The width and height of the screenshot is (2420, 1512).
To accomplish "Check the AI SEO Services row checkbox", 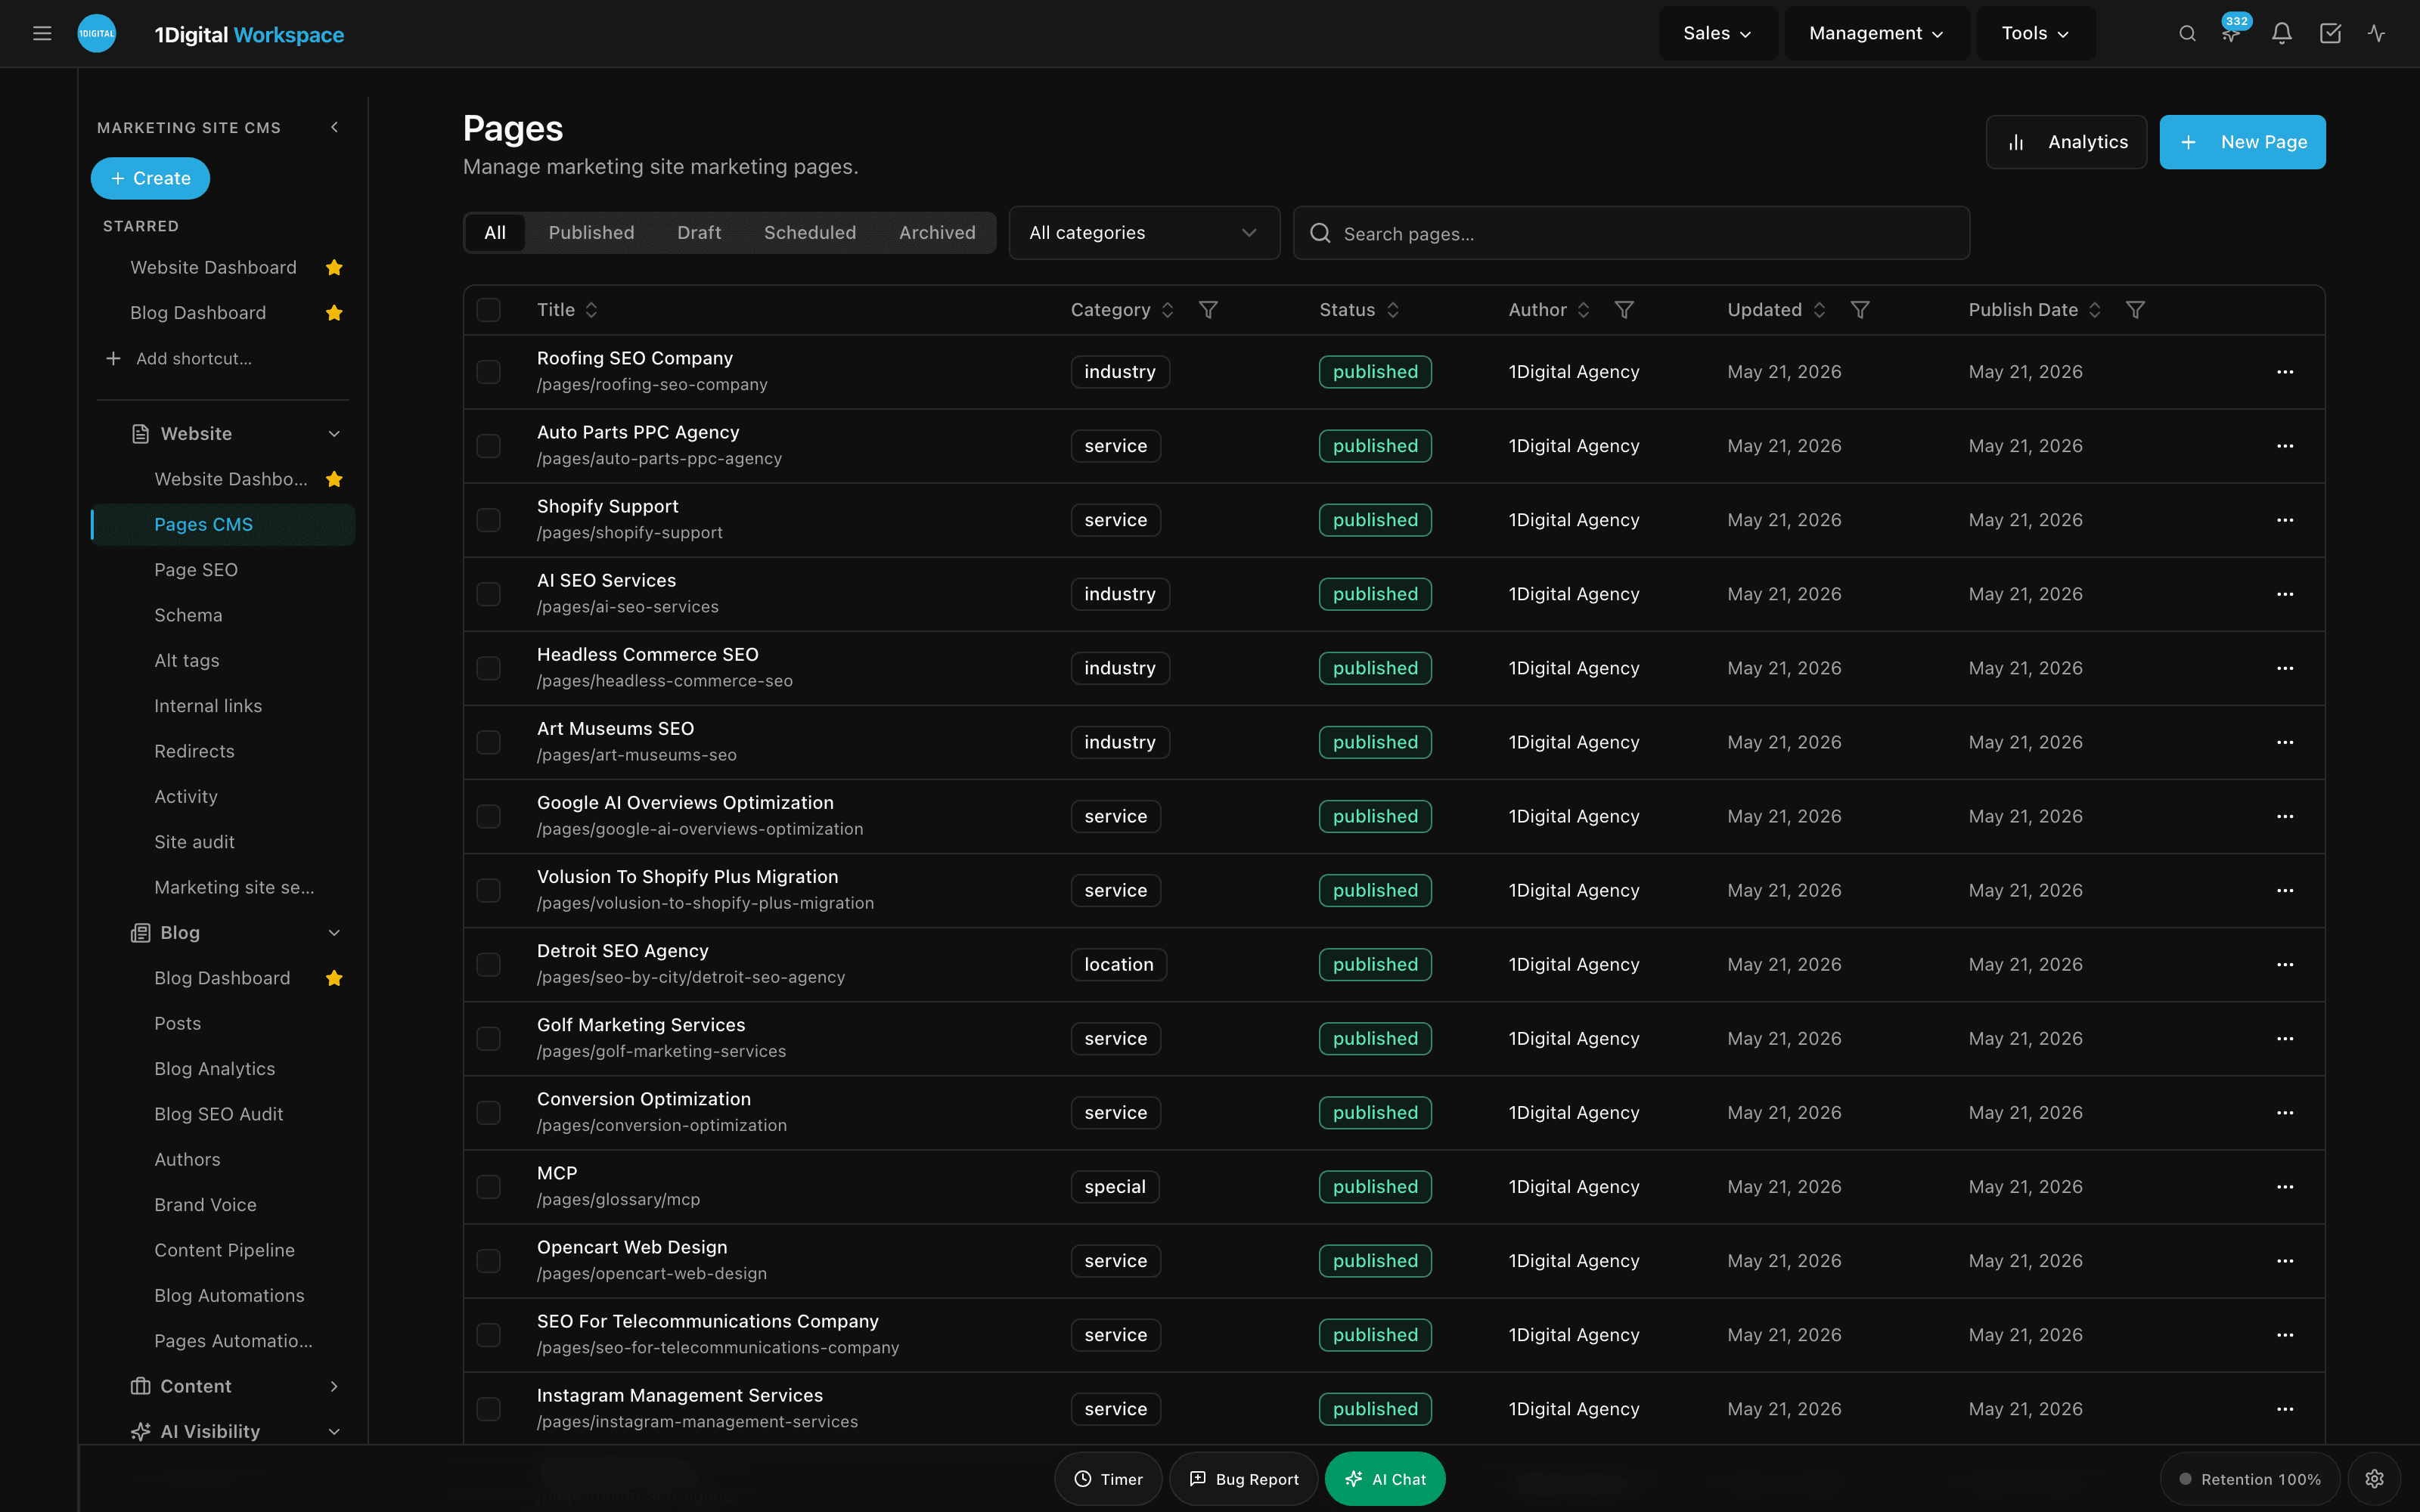I will (x=488, y=594).
